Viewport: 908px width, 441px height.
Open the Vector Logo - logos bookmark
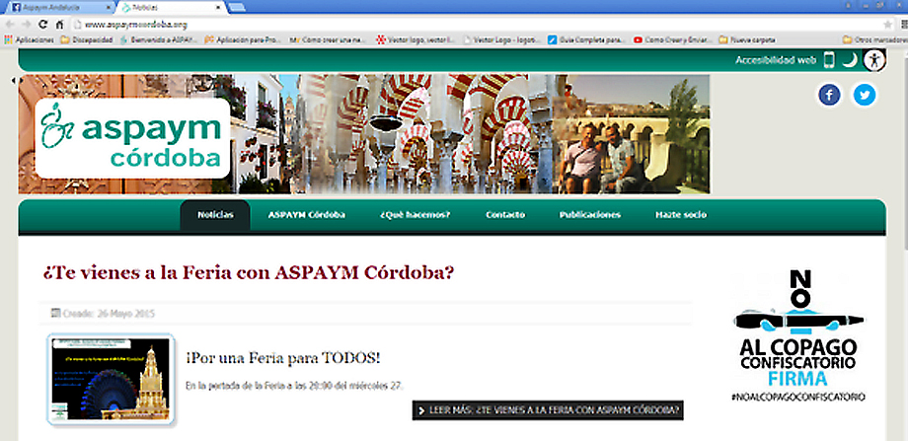coord(502,39)
